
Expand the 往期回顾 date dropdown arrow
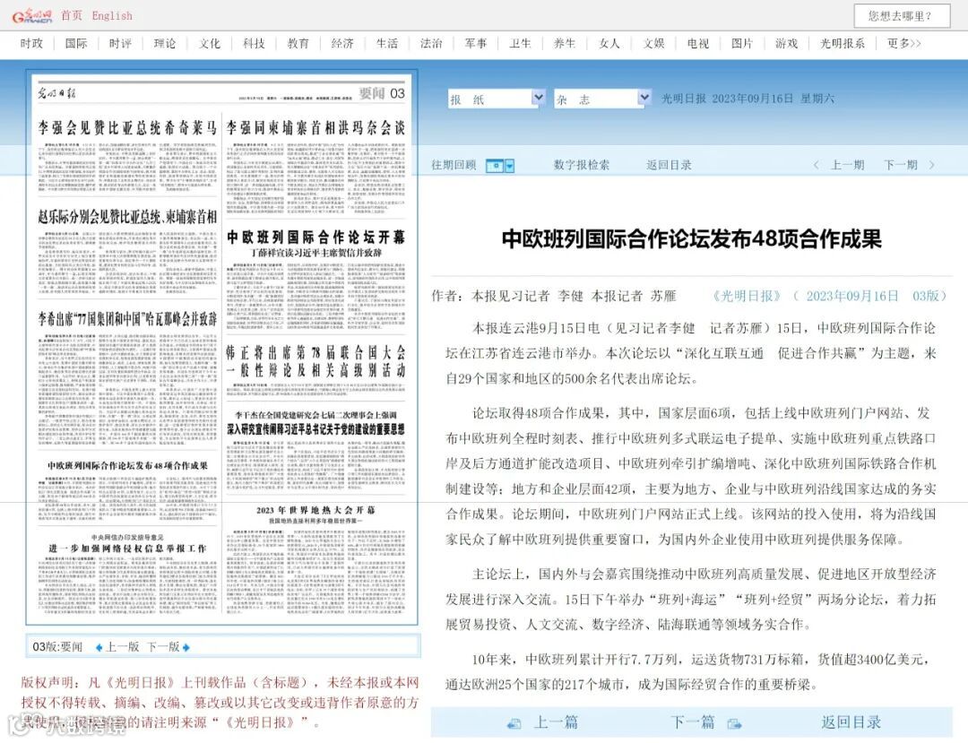coord(510,166)
